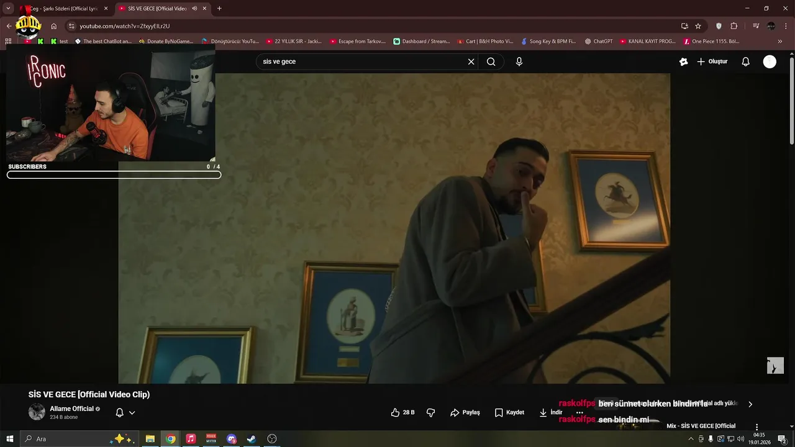Open the 'Dönüştürücü: YouTu...' bookmark
Image resolution: width=795 pixels, height=447 pixels.
(x=230, y=42)
